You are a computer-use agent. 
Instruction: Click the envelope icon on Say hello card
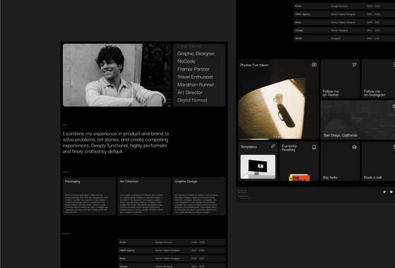coord(354,147)
